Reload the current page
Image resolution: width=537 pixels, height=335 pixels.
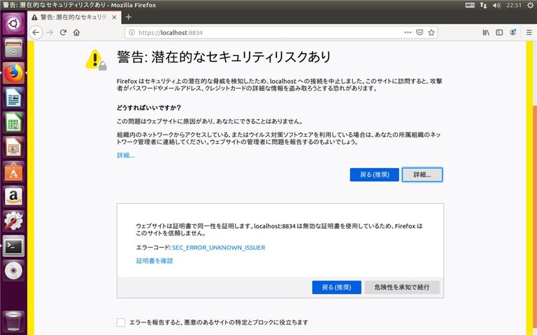(x=63, y=33)
